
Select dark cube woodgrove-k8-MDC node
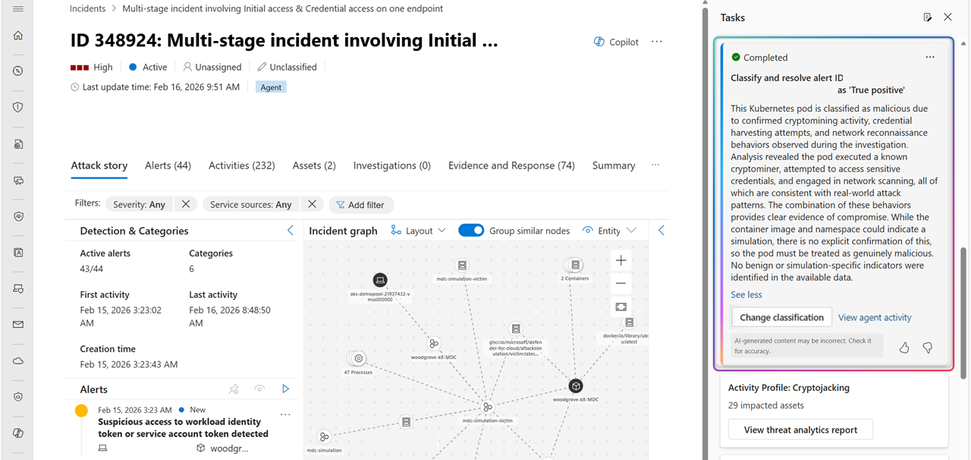[x=576, y=386]
